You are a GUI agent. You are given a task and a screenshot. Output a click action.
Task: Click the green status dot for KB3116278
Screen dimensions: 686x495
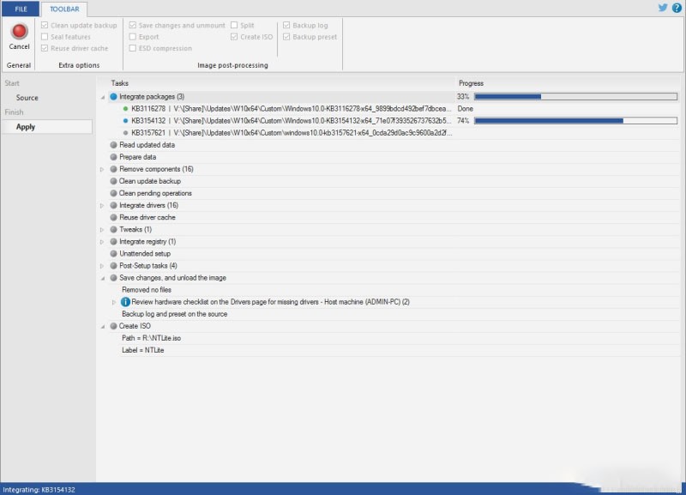(125, 109)
